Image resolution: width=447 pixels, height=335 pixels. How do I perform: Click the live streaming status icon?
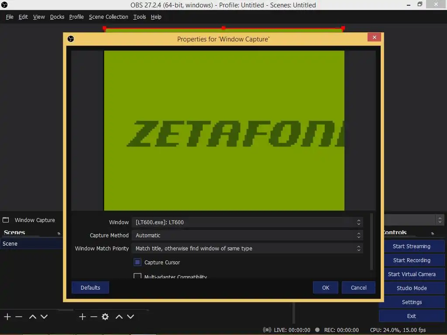coord(267,330)
